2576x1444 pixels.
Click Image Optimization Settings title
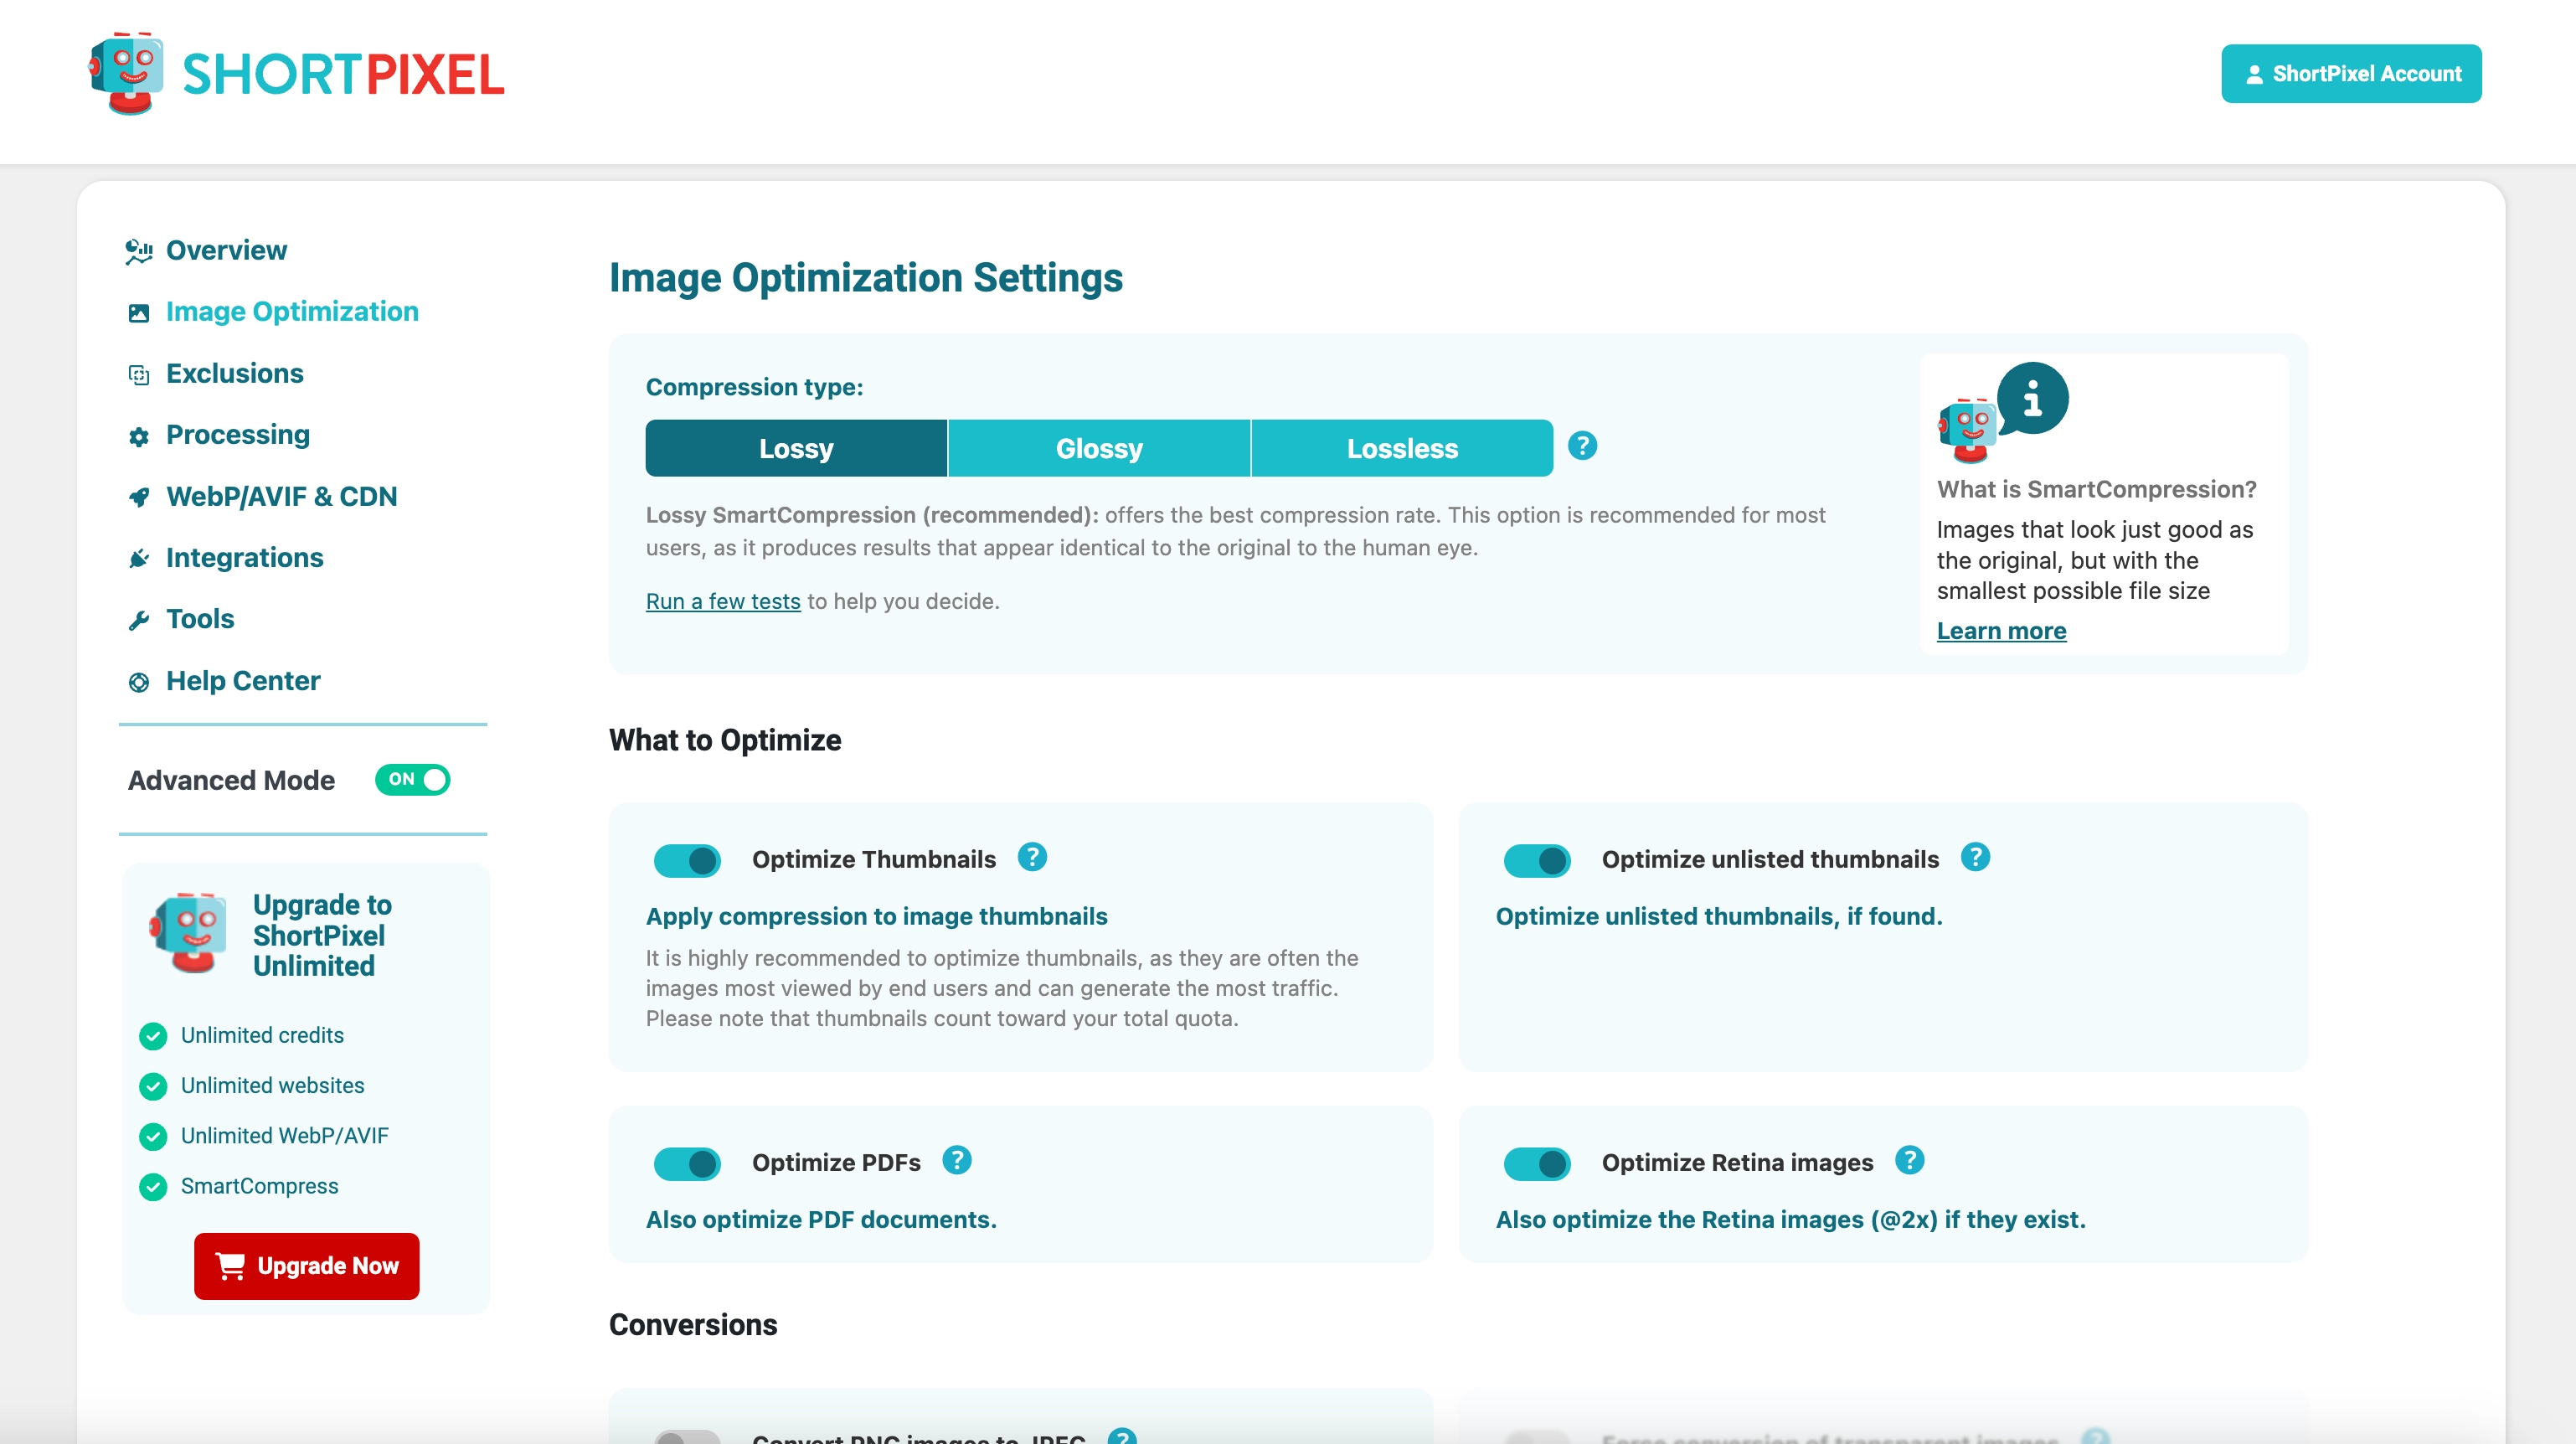click(866, 277)
